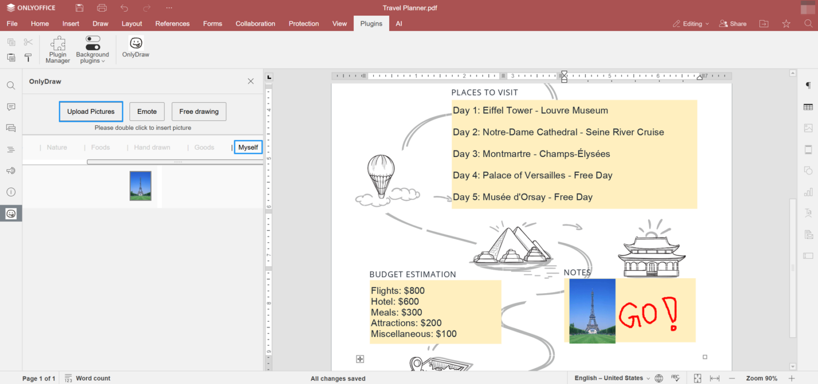
Task: Launch the OnlyDraw plugin icon
Action: point(136,47)
